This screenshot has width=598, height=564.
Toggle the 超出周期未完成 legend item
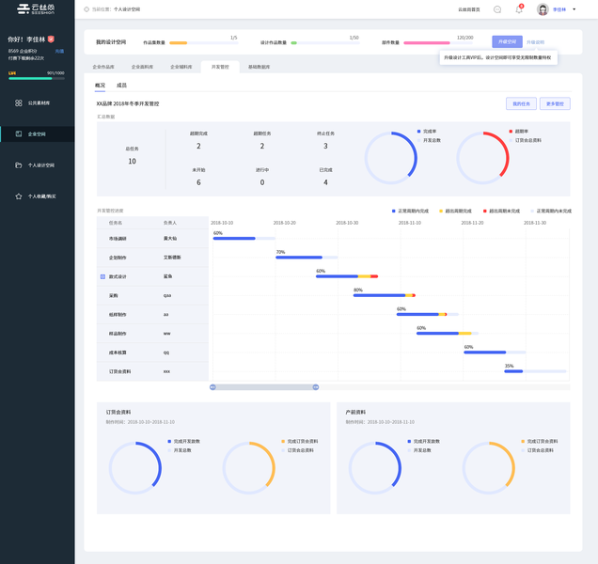501,211
